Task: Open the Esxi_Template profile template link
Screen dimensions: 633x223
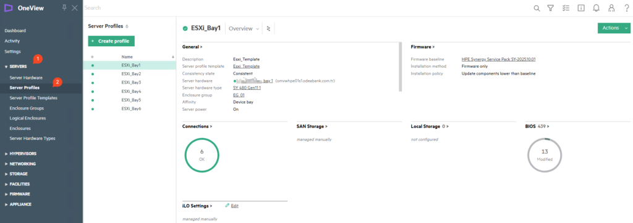Action: pyautogui.click(x=246, y=67)
